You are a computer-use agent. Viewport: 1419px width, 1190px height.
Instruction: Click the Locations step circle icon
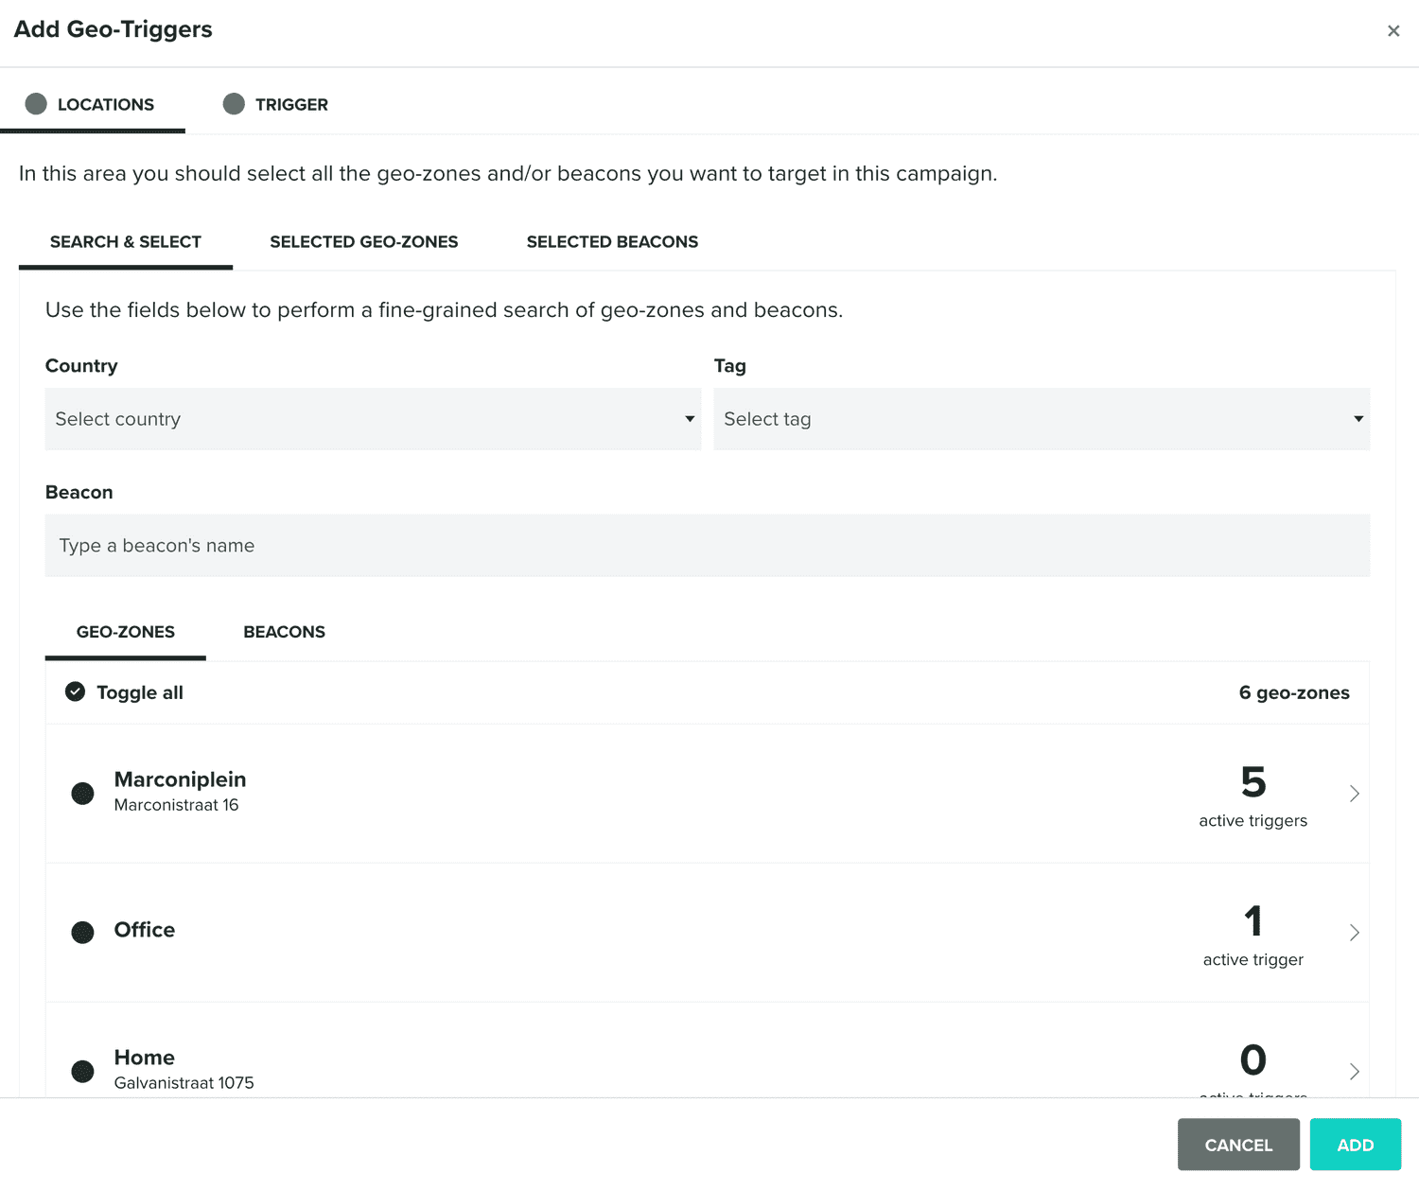(x=36, y=104)
